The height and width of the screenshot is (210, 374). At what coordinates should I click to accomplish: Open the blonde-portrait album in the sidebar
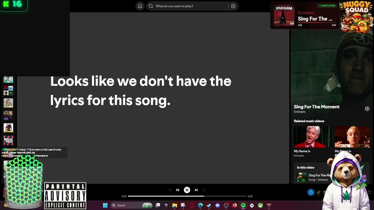8,103
